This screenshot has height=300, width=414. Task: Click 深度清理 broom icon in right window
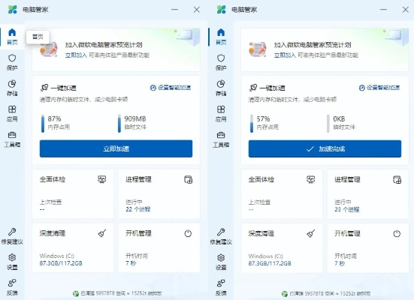pyautogui.click(x=311, y=233)
